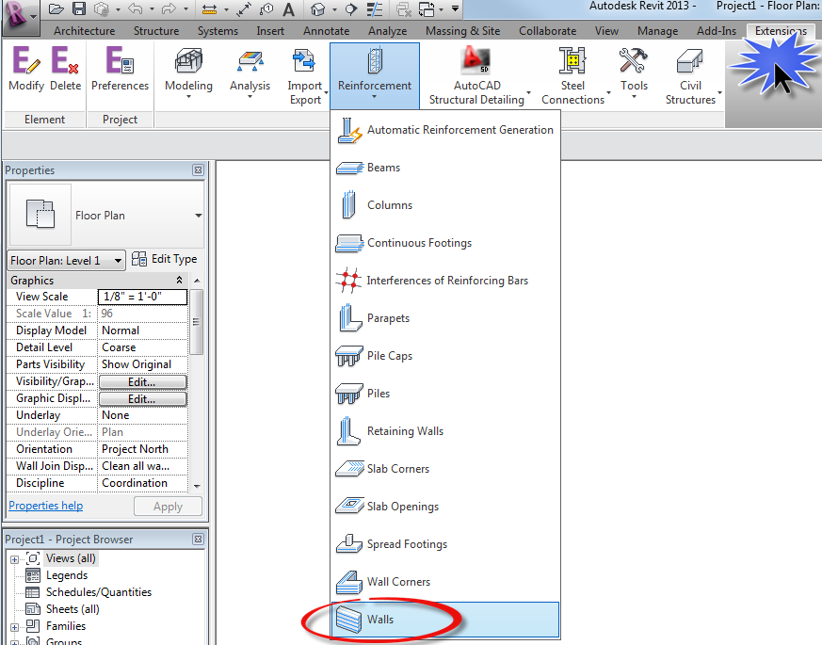Viewport: 822px width, 645px height.
Task: Open the Underlay dropdown in Properties
Action: tap(142, 414)
